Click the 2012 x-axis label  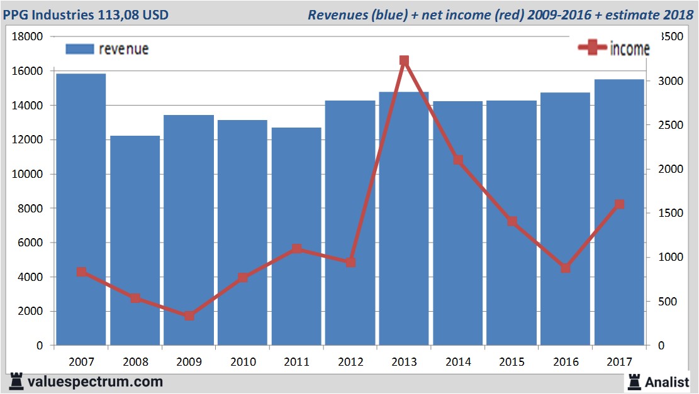(350, 361)
